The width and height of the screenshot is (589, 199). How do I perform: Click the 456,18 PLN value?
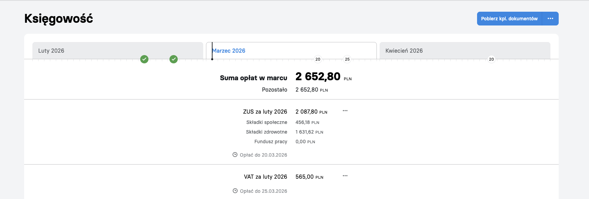click(307, 122)
